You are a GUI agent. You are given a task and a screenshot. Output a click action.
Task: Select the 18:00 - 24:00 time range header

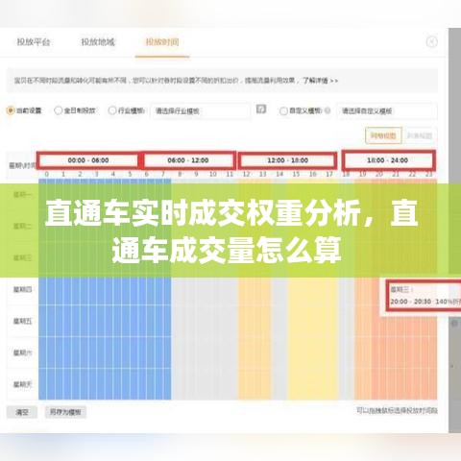[x=388, y=160]
